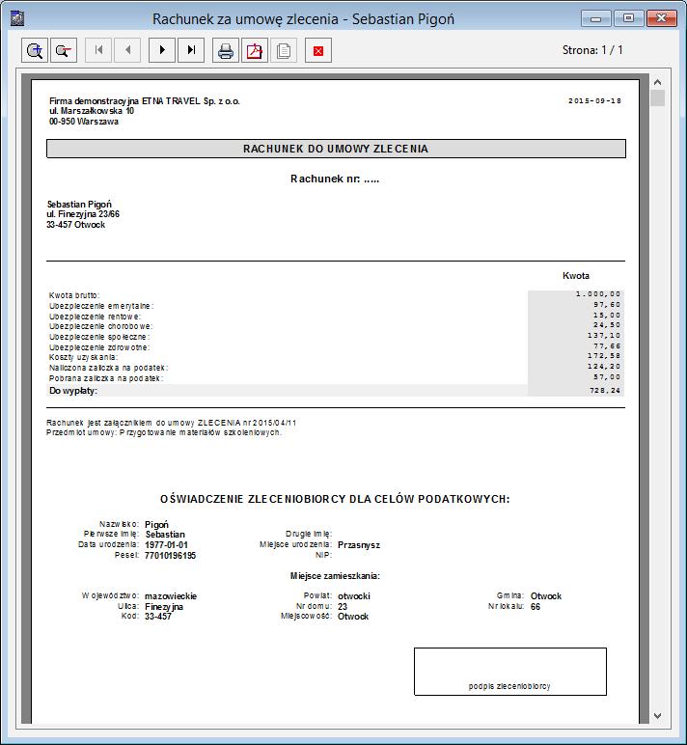Advance to the next page
Screen dimensions: 687x745
tap(162, 50)
